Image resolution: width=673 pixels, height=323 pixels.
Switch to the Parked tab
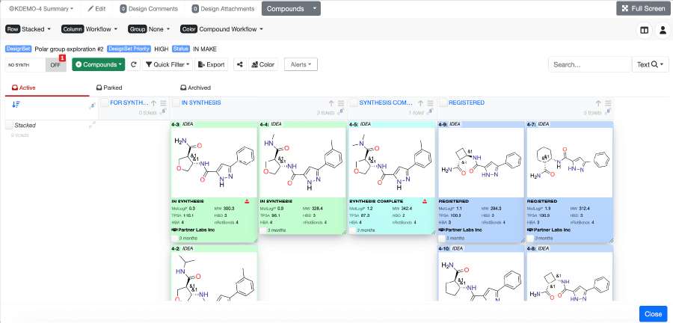109,87
